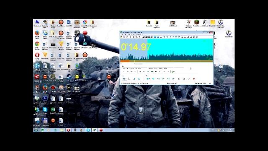This screenshot has width=268, height=151.
Task: Click the square stop button in audio controls
Action: click(x=184, y=79)
